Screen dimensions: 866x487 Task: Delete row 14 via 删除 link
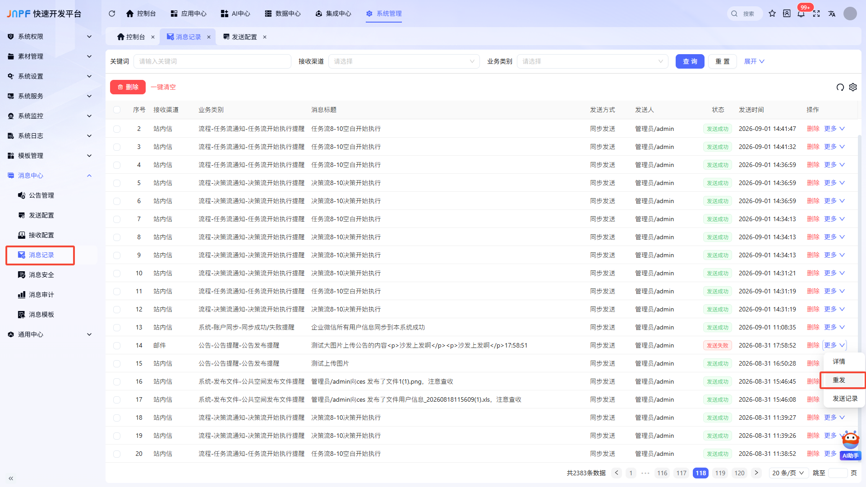coord(813,345)
